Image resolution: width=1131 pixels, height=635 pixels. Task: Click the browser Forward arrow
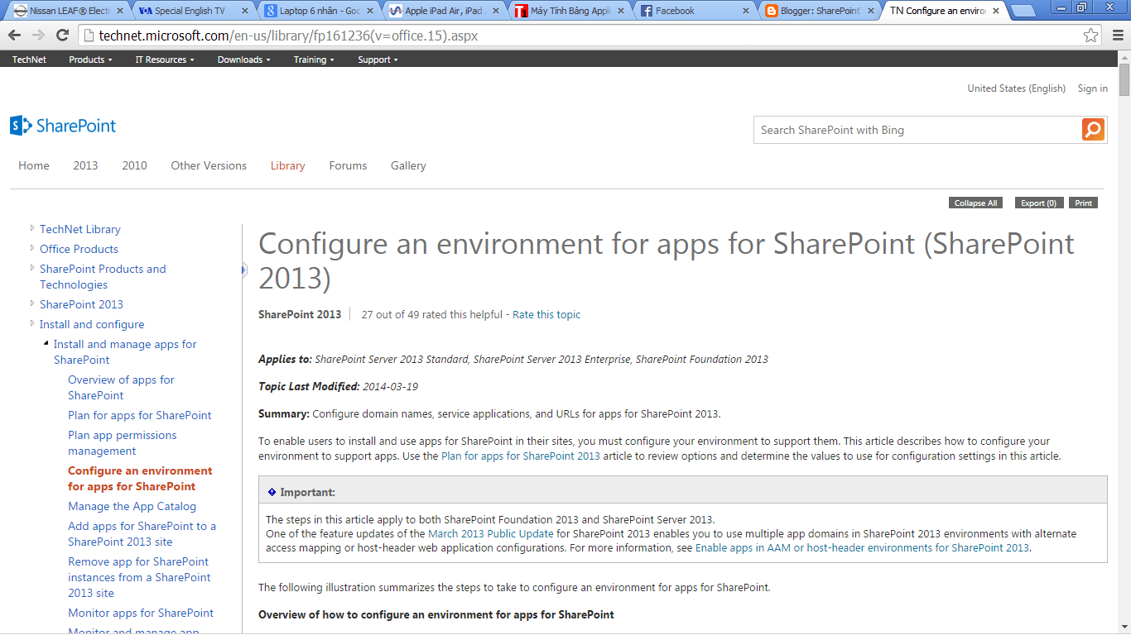tap(38, 36)
